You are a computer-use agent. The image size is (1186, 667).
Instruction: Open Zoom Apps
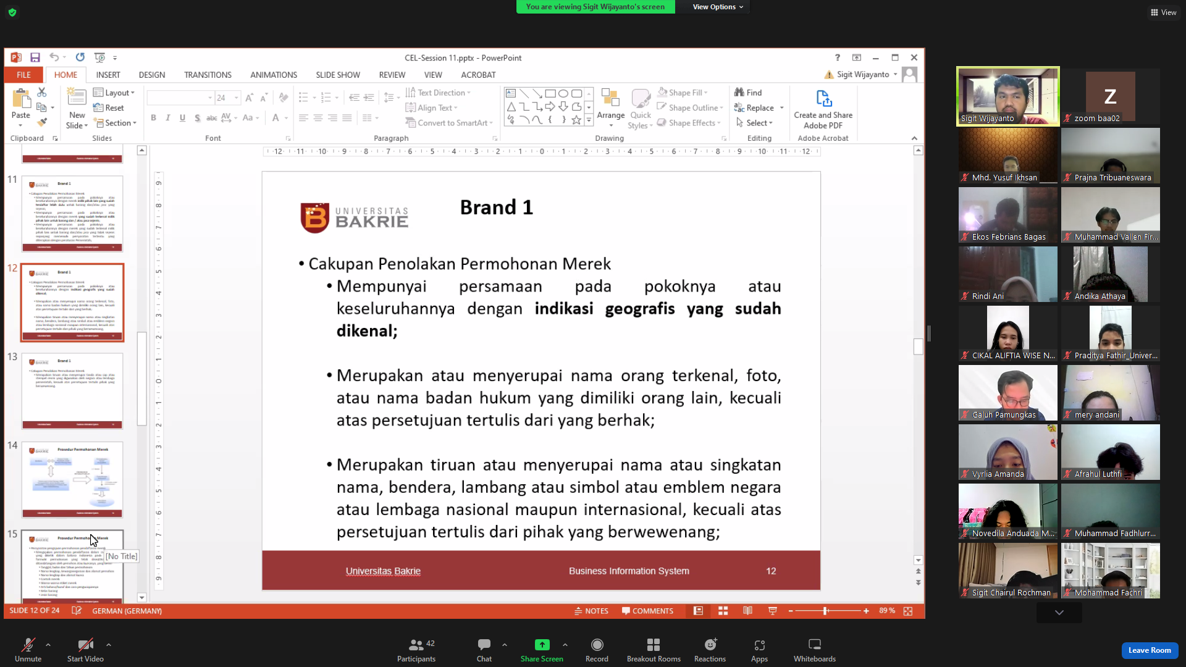point(759,650)
